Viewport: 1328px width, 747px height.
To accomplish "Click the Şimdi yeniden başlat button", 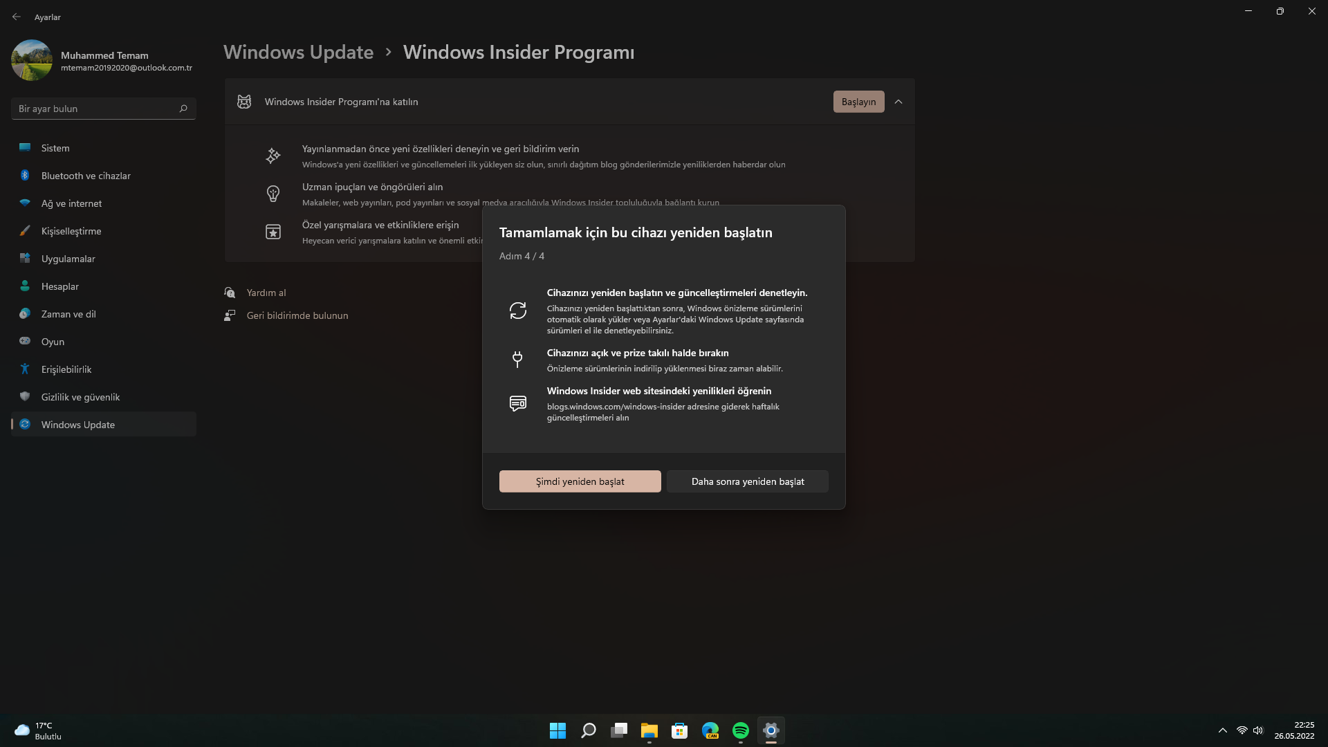I will click(x=580, y=481).
